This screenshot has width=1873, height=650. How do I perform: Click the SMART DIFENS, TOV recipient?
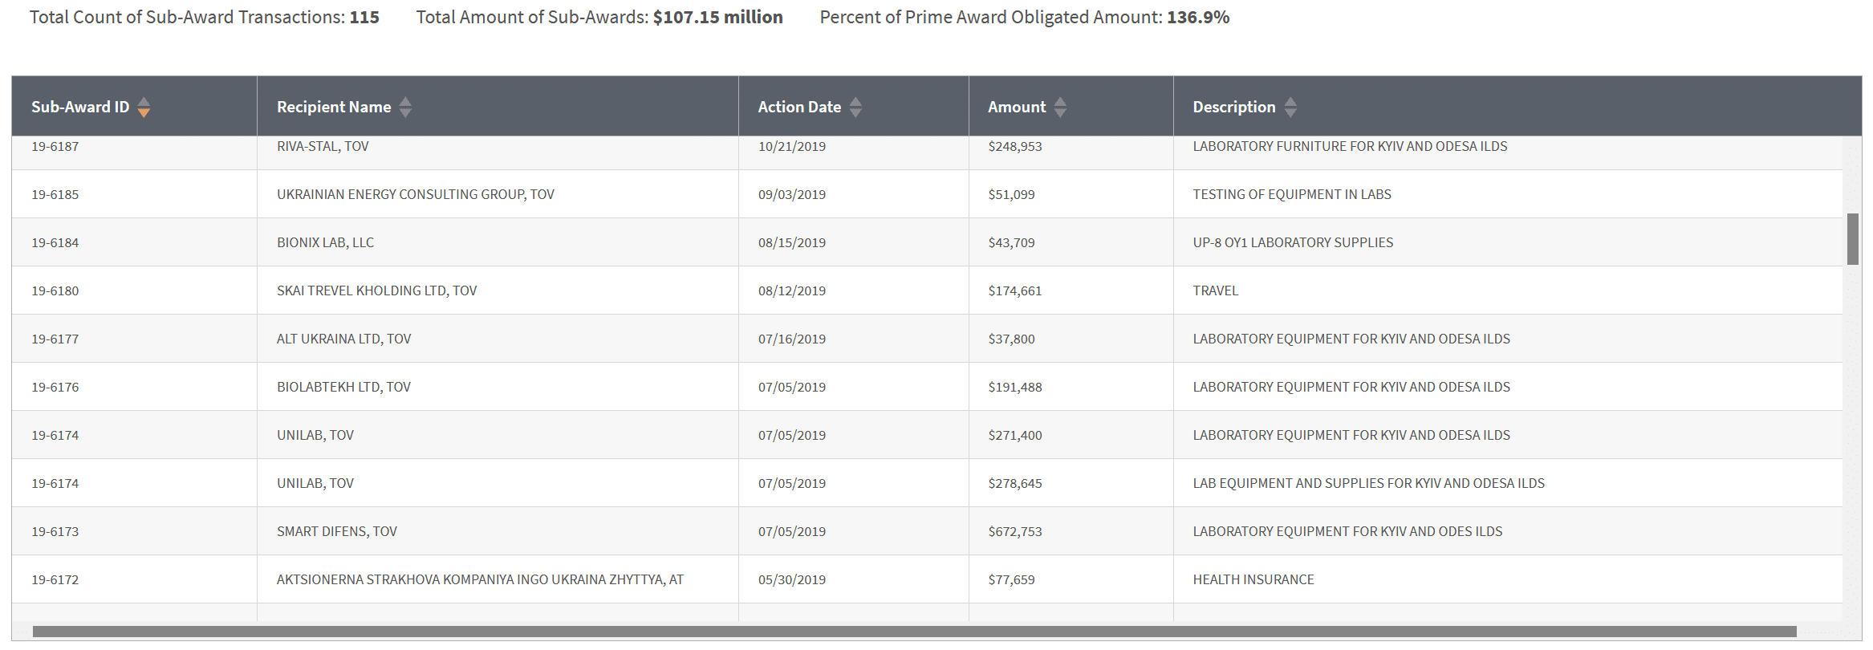337,531
